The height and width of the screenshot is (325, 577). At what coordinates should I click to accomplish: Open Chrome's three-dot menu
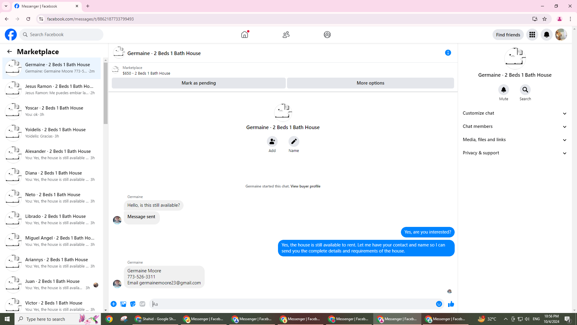pos(570,19)
